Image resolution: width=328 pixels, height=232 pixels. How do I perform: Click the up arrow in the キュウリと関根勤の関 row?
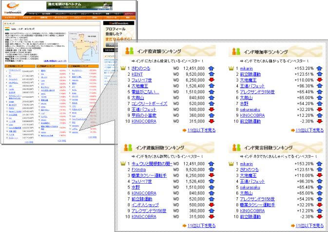(212, 164)
